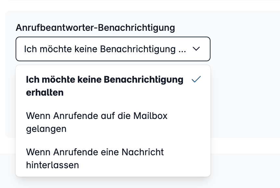The width and height of the screenshot is (280, 188).
Task: Choose notification when callers reach Mailbox
Action: (113, 122)
